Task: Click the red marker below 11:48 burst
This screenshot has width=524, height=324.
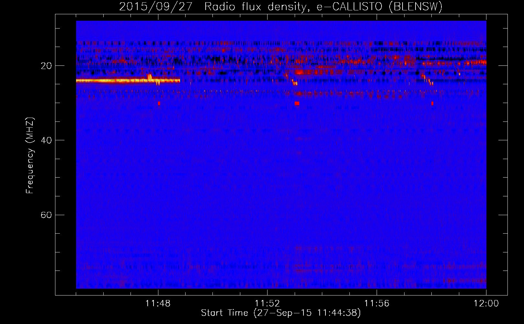Action: (x=159, y=103)
